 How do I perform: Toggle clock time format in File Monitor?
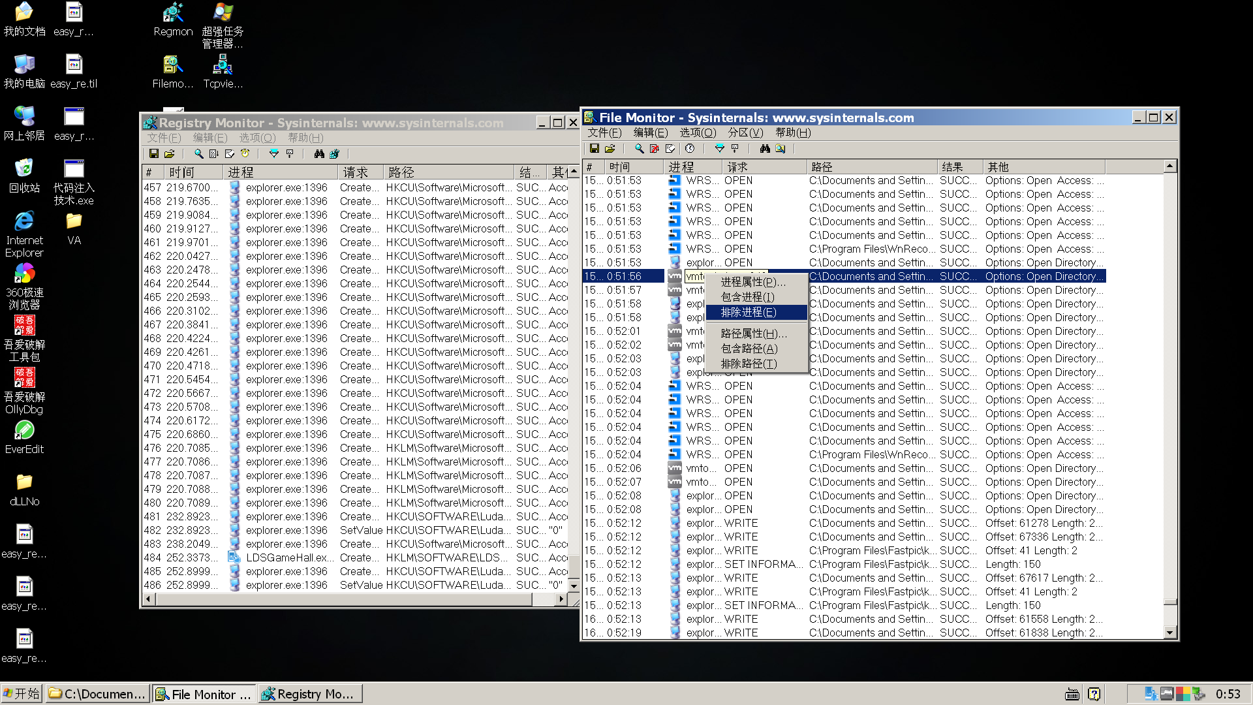click(x=690, y=149)
